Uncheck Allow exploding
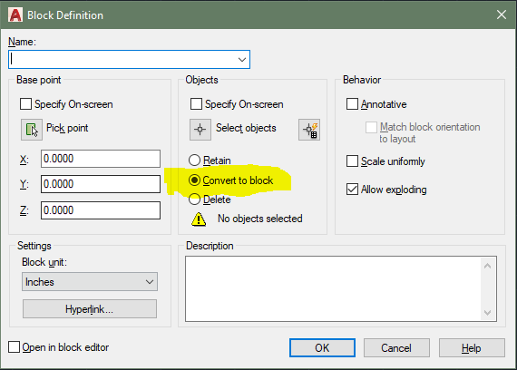517x370 pixels. 352,190
